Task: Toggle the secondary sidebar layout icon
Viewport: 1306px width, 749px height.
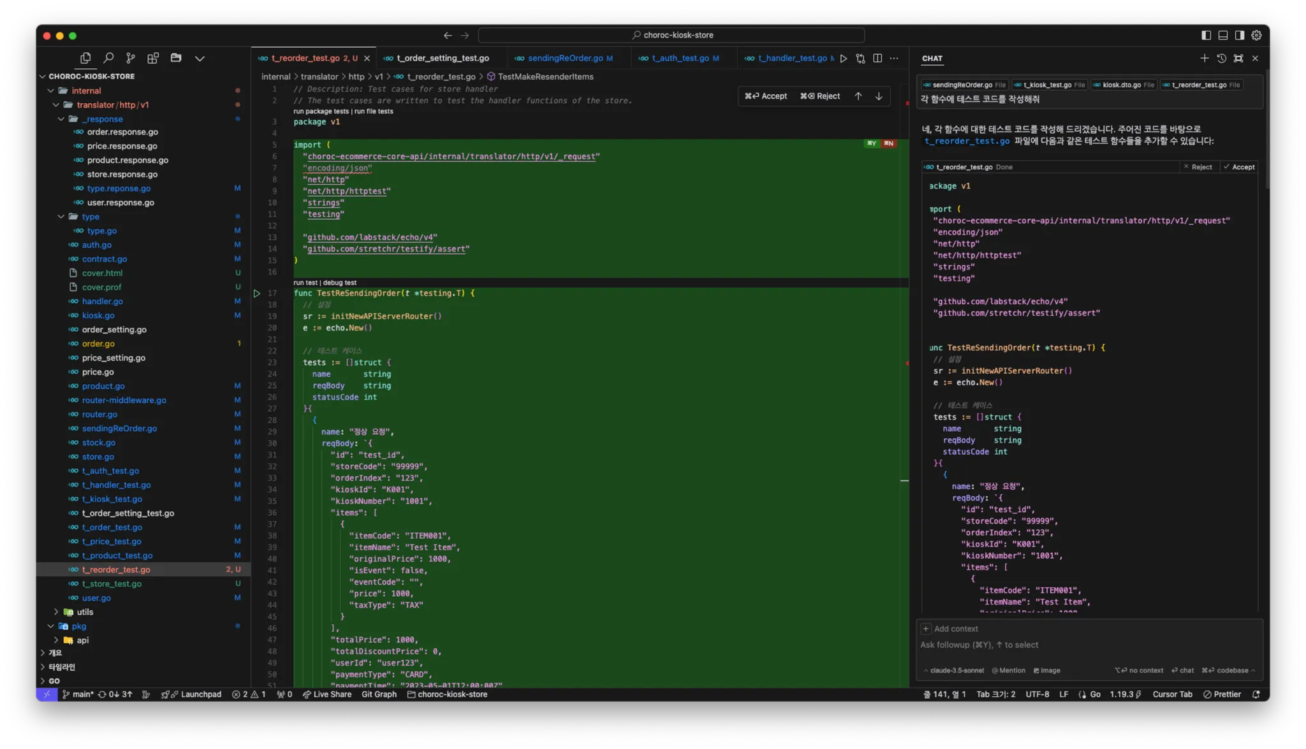Action: click(x=1239, y=35)
